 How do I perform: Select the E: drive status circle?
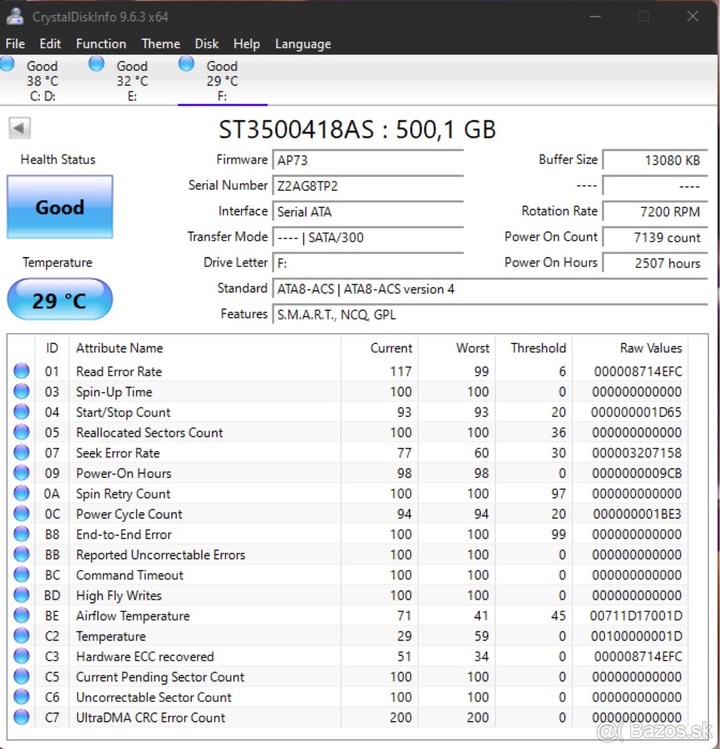(97, 63)
